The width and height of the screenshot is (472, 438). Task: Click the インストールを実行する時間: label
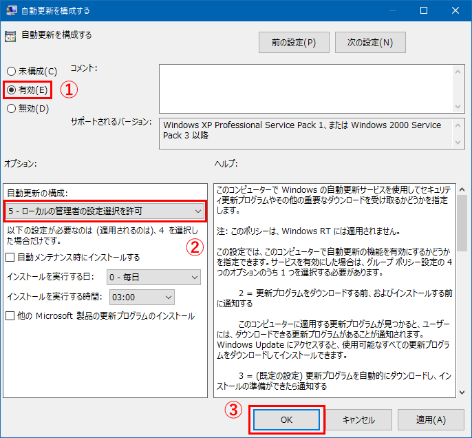[54, 297]
